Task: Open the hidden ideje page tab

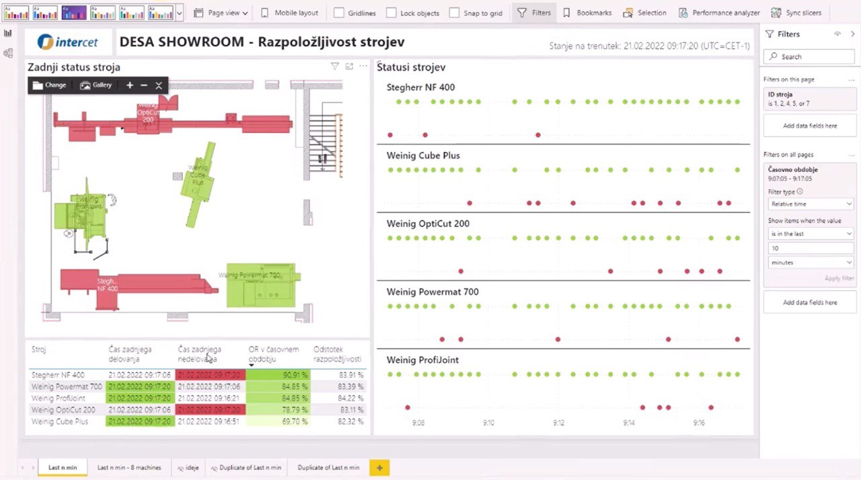Action: [x=188, y=467]
